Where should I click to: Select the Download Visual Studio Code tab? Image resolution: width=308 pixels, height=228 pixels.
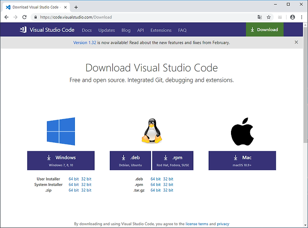click(x=36, y=7)
